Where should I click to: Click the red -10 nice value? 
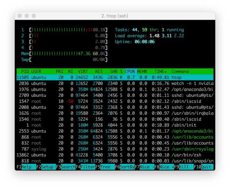tap(69, 101)
